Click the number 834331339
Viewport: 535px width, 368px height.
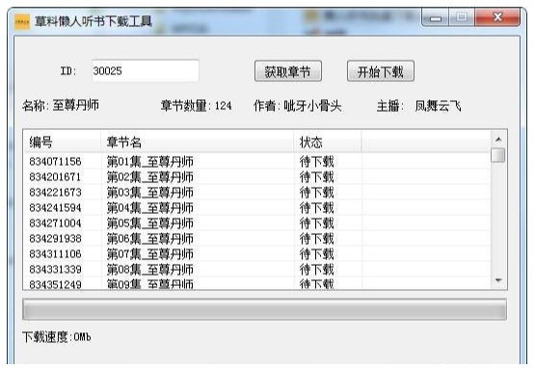coord(55,270)
